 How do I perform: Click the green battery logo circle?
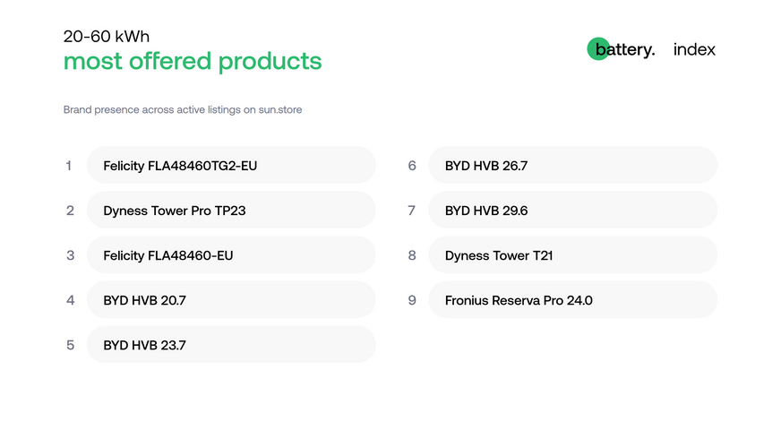click(598, 49)
